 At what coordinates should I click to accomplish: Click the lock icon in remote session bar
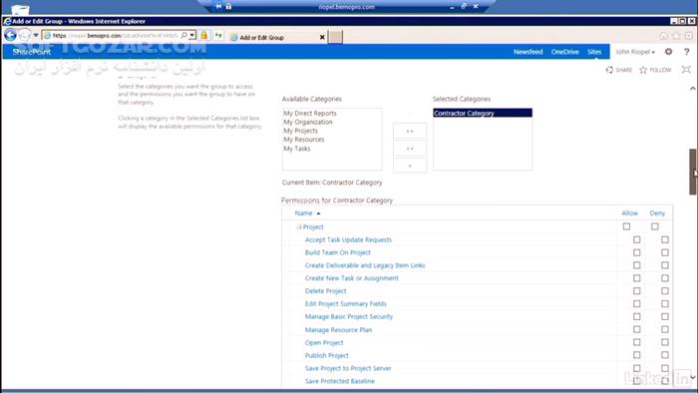(228, 6)
